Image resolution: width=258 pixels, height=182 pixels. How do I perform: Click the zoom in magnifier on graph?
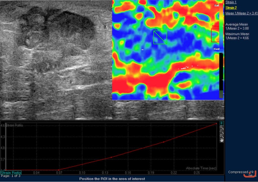coord(222,128)
